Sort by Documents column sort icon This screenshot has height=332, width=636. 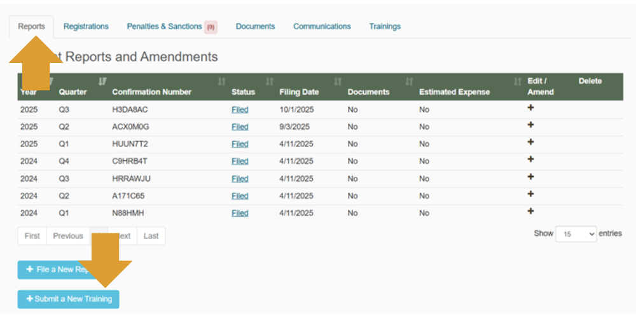409,81
